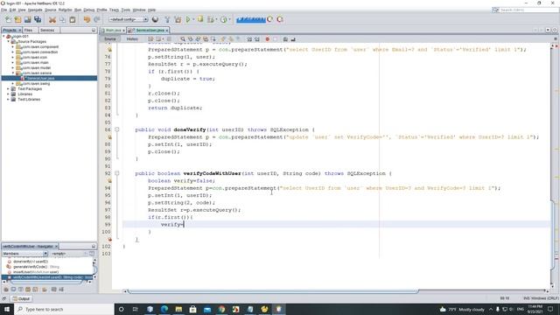
Task: Expand the Test Packages node
Action: [x=9, y=88]
